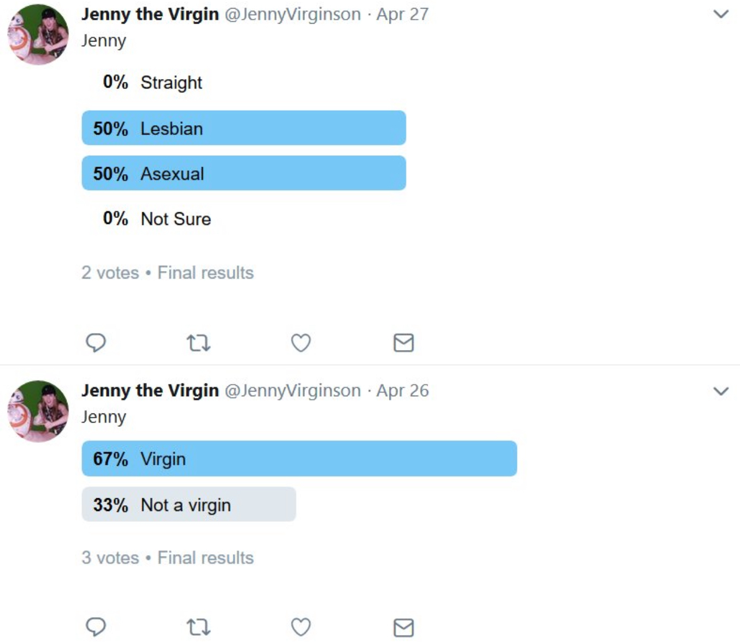Reply to the Apr 27 poll tweet
740x643 pixels.
(96, 343)
